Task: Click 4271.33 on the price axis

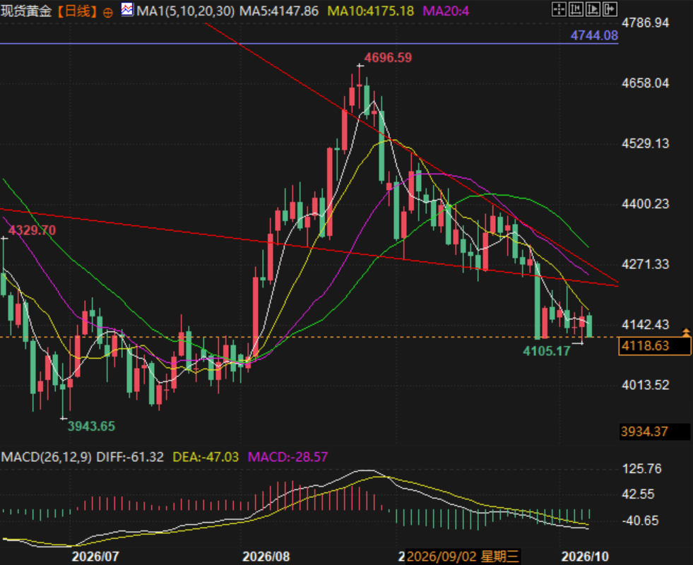Action: (645, 264)
